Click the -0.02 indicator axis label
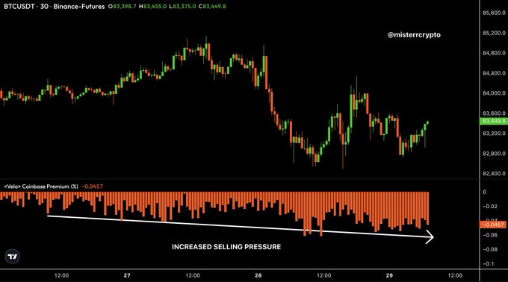The width and height of the screenshot is (508, 282). click(489, 207)
